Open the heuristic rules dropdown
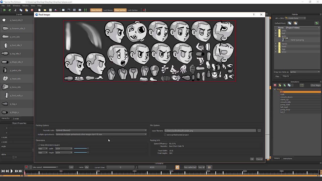322x181 pixels. click(x=101, y=130)
